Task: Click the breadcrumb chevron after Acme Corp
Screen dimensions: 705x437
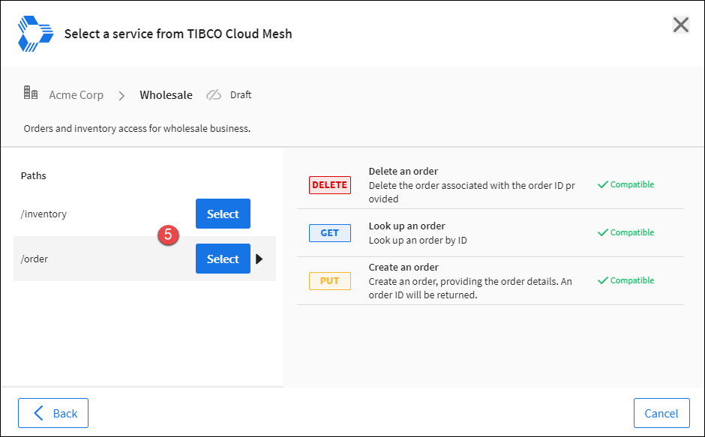Action: tap(121, 96)
